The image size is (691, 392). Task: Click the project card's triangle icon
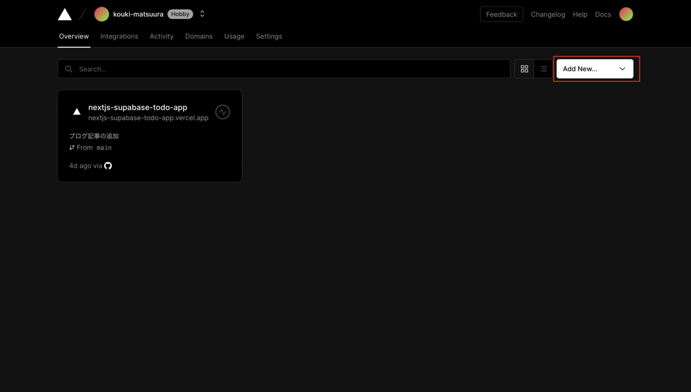click(x=77, y=112)
